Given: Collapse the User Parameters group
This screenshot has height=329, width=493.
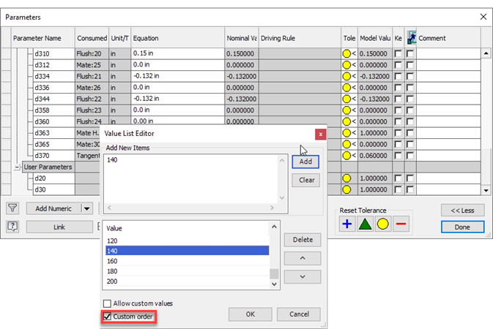Looking at the screenshot, I should tap(17, 167).
